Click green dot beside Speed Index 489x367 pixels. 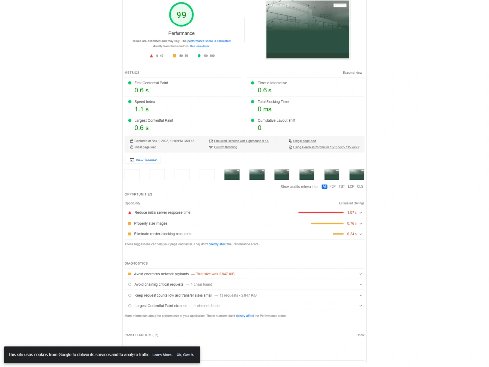tap(130, 102)
